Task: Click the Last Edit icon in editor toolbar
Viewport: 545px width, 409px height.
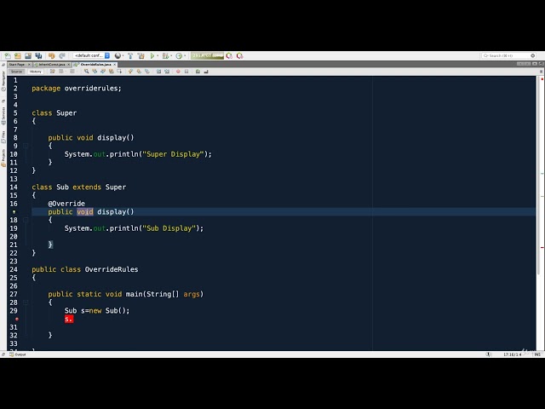Action: pyautogui.click(x=53, y=72)
